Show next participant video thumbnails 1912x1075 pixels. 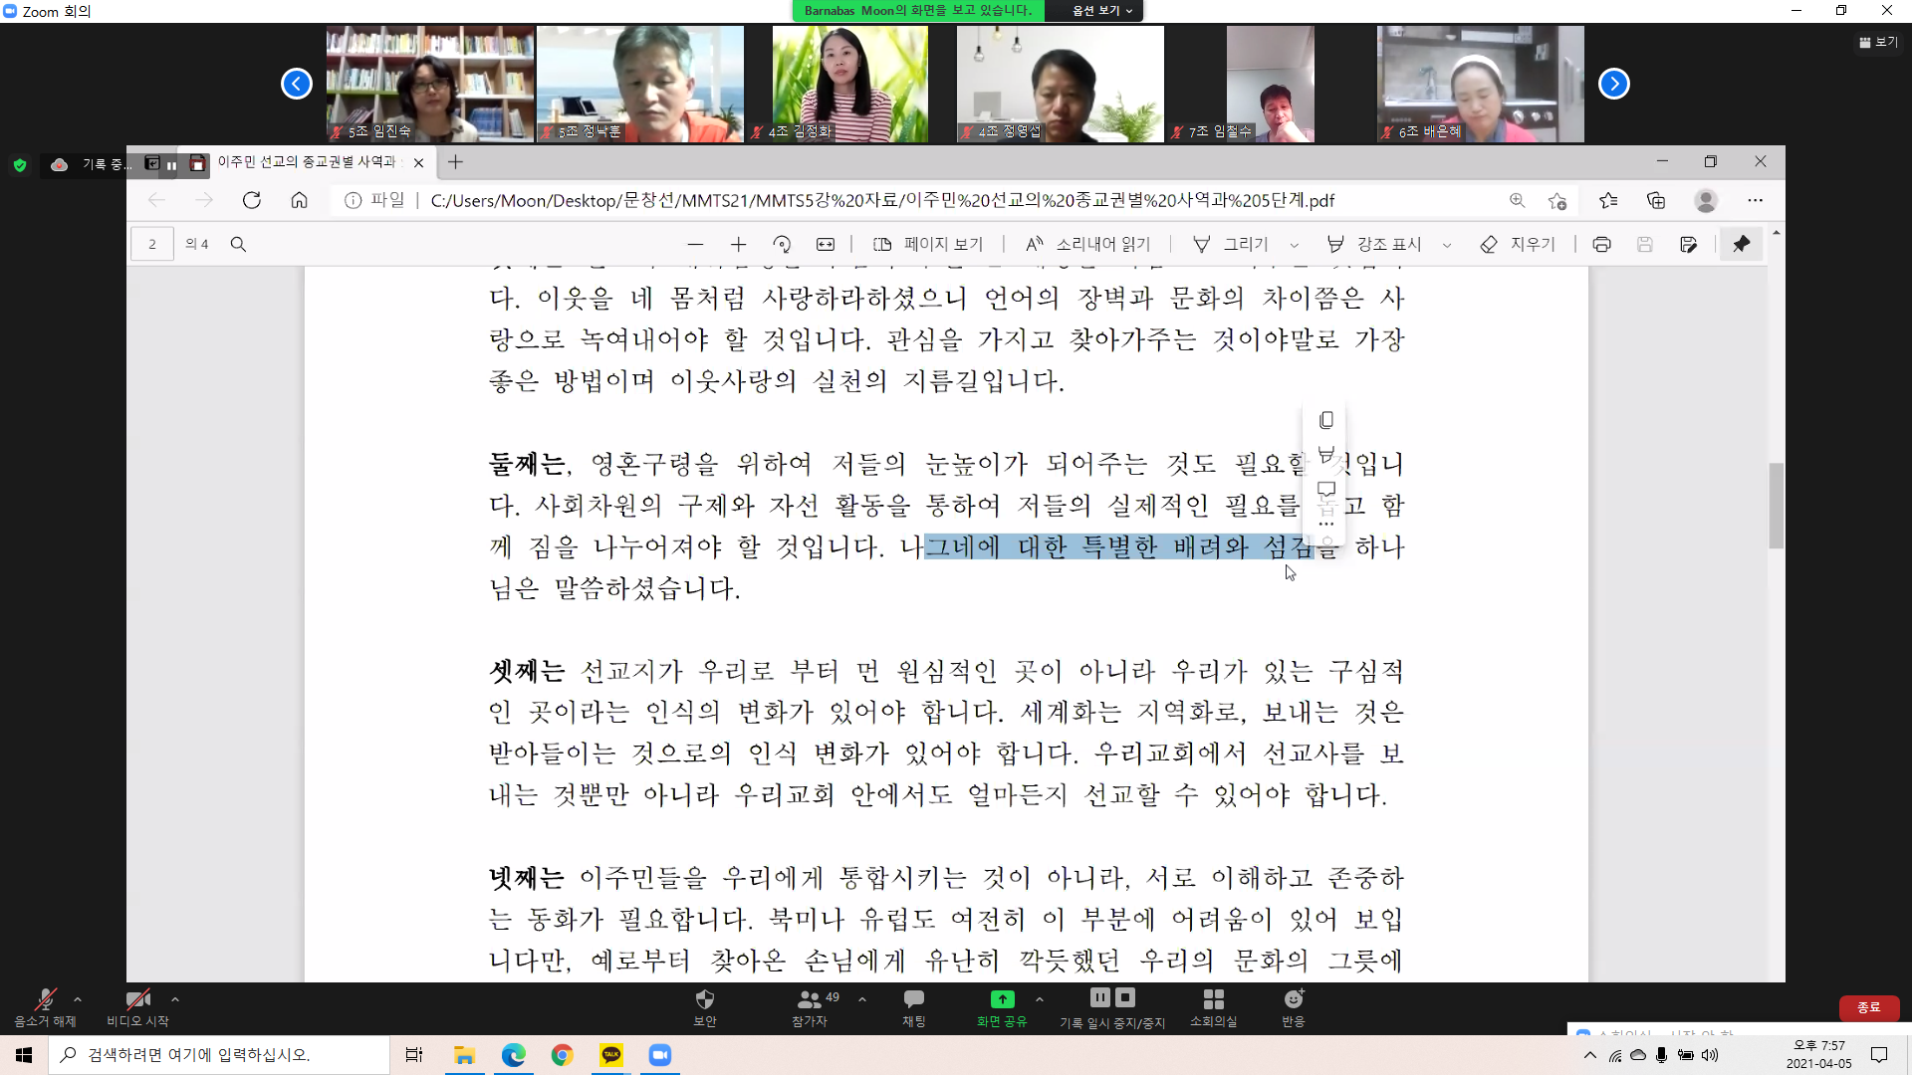tap(1613, 84)
